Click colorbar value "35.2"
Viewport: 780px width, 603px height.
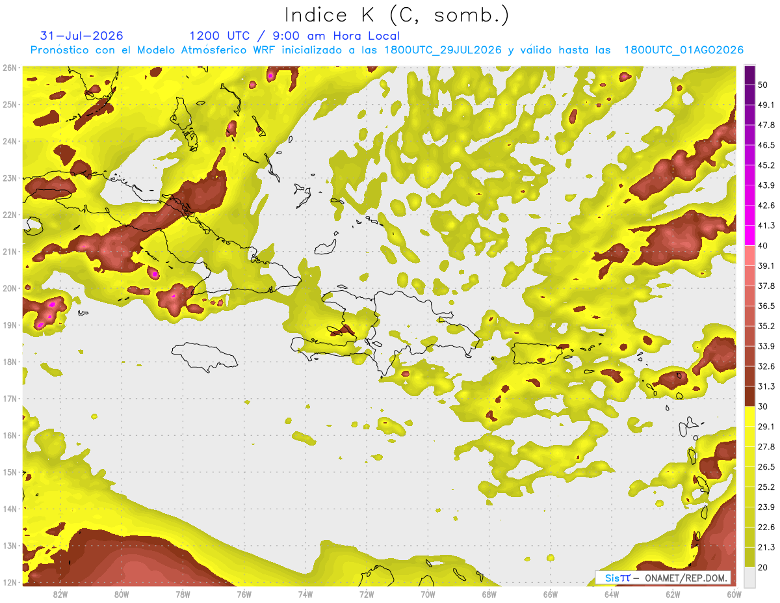(x=766, y=326)
